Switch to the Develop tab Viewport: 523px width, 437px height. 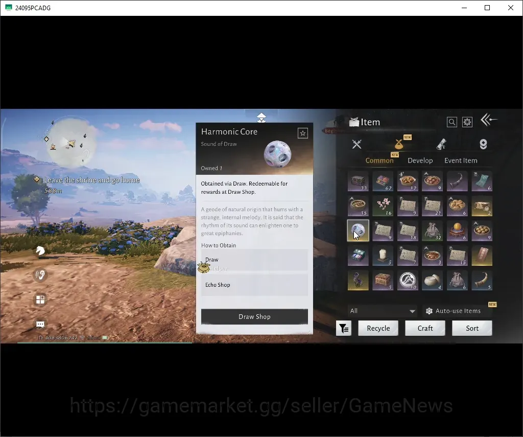pyautogui.click(x=420, y=160)
